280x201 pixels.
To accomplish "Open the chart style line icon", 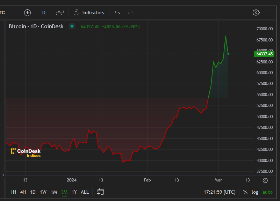I will tap(60, 13).
